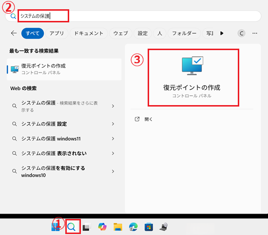Image resolution: width=268 pixels, height=235 pixels.
Task: Switch to the 設定 filter tab
Action: tap(143, 33)
